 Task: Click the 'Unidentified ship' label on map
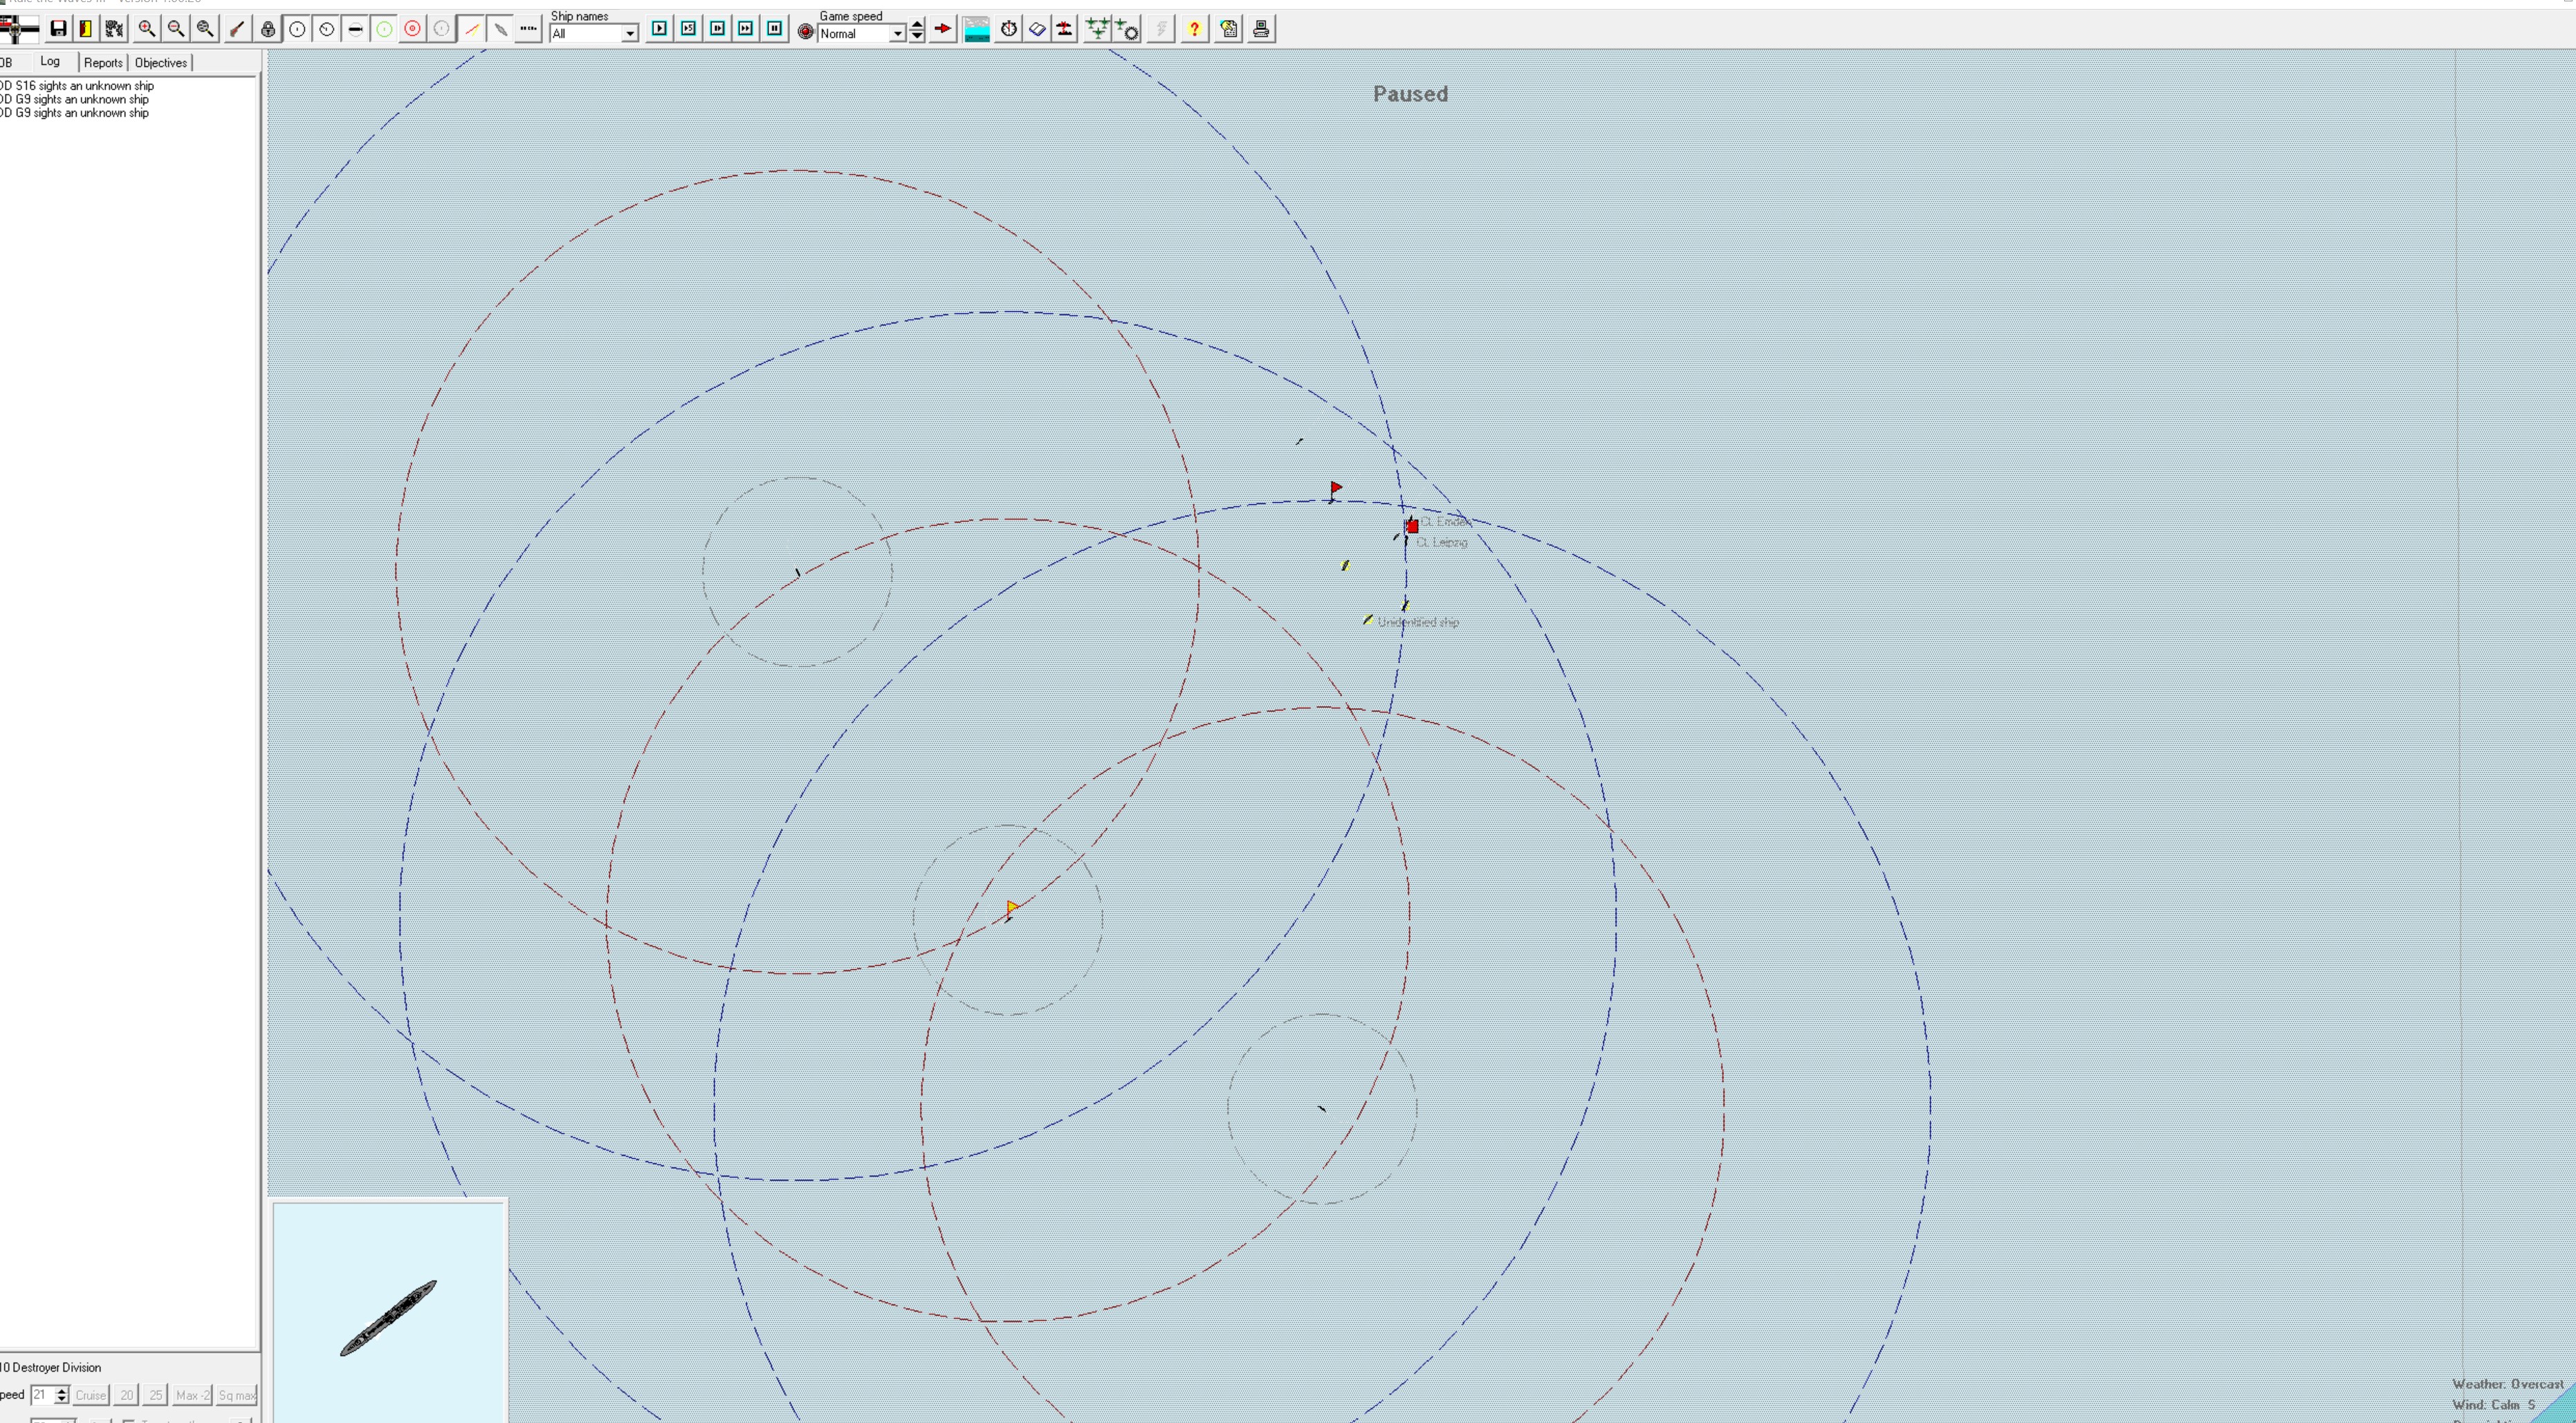pos(1418,622)
